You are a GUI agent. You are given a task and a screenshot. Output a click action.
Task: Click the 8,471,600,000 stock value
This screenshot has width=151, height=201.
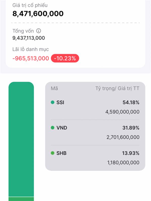tap(38, 14)
